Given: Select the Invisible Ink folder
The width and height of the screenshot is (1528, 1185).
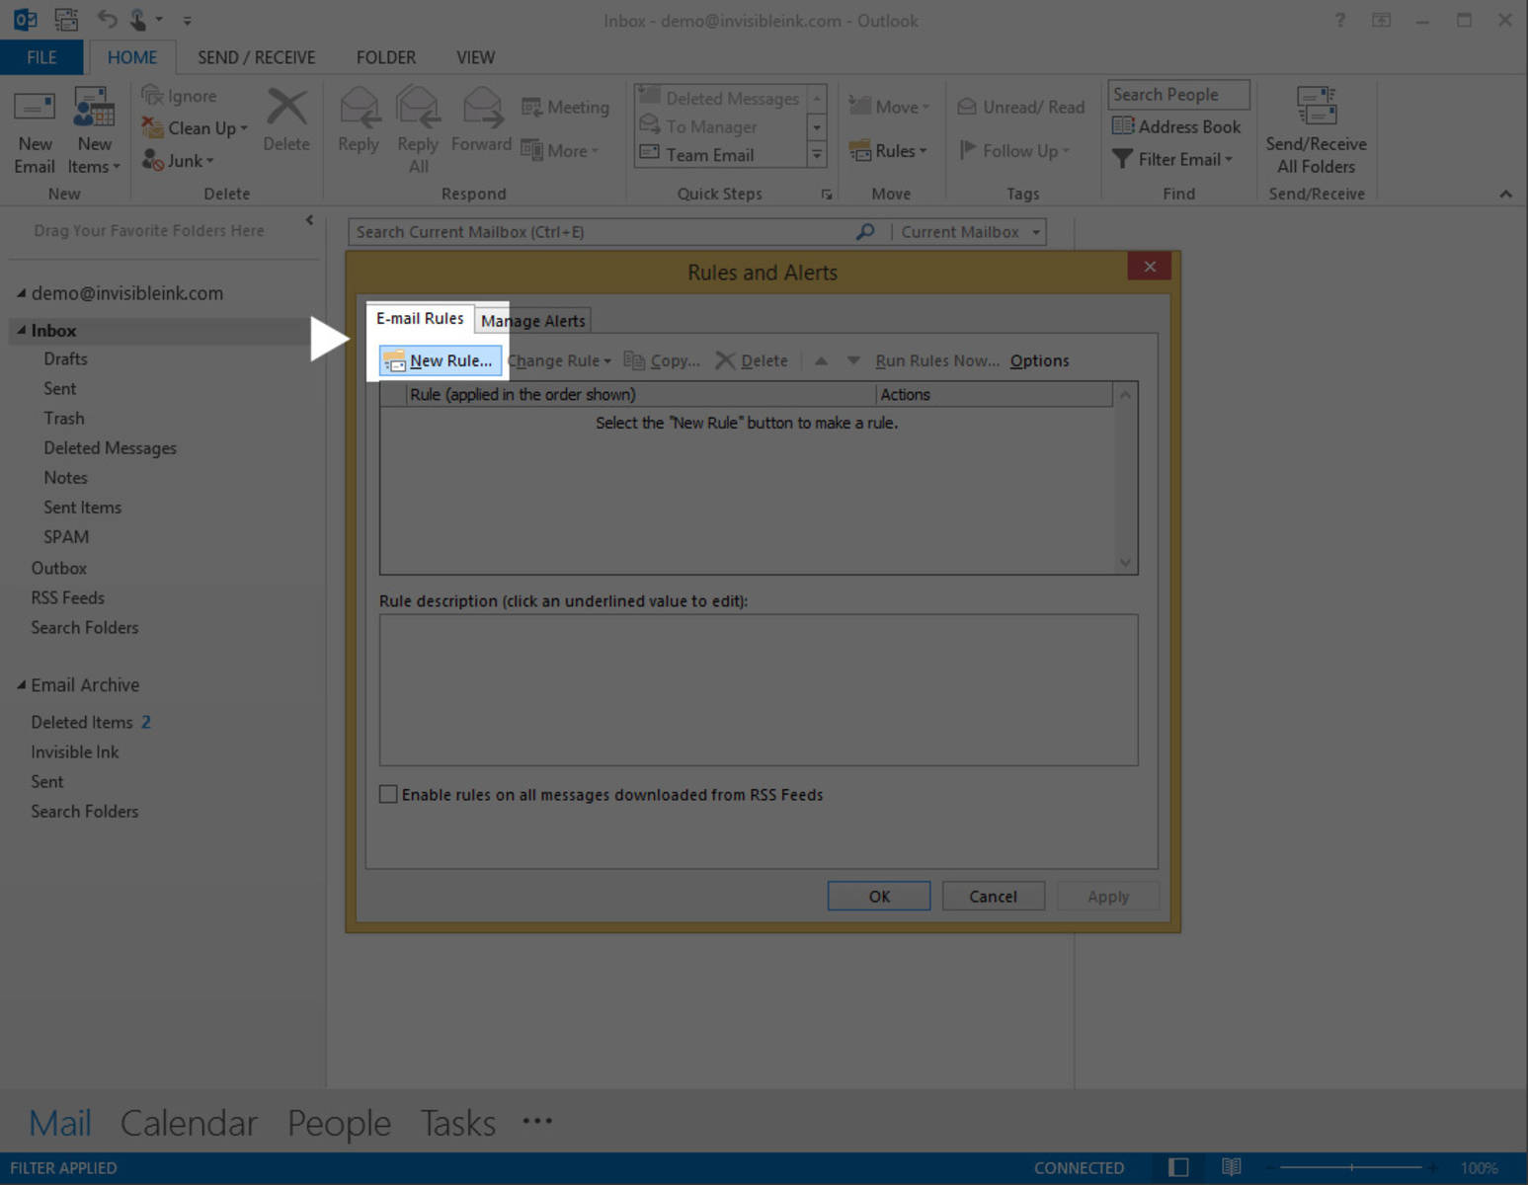Looking at the screenshot, I should point(74,751).
